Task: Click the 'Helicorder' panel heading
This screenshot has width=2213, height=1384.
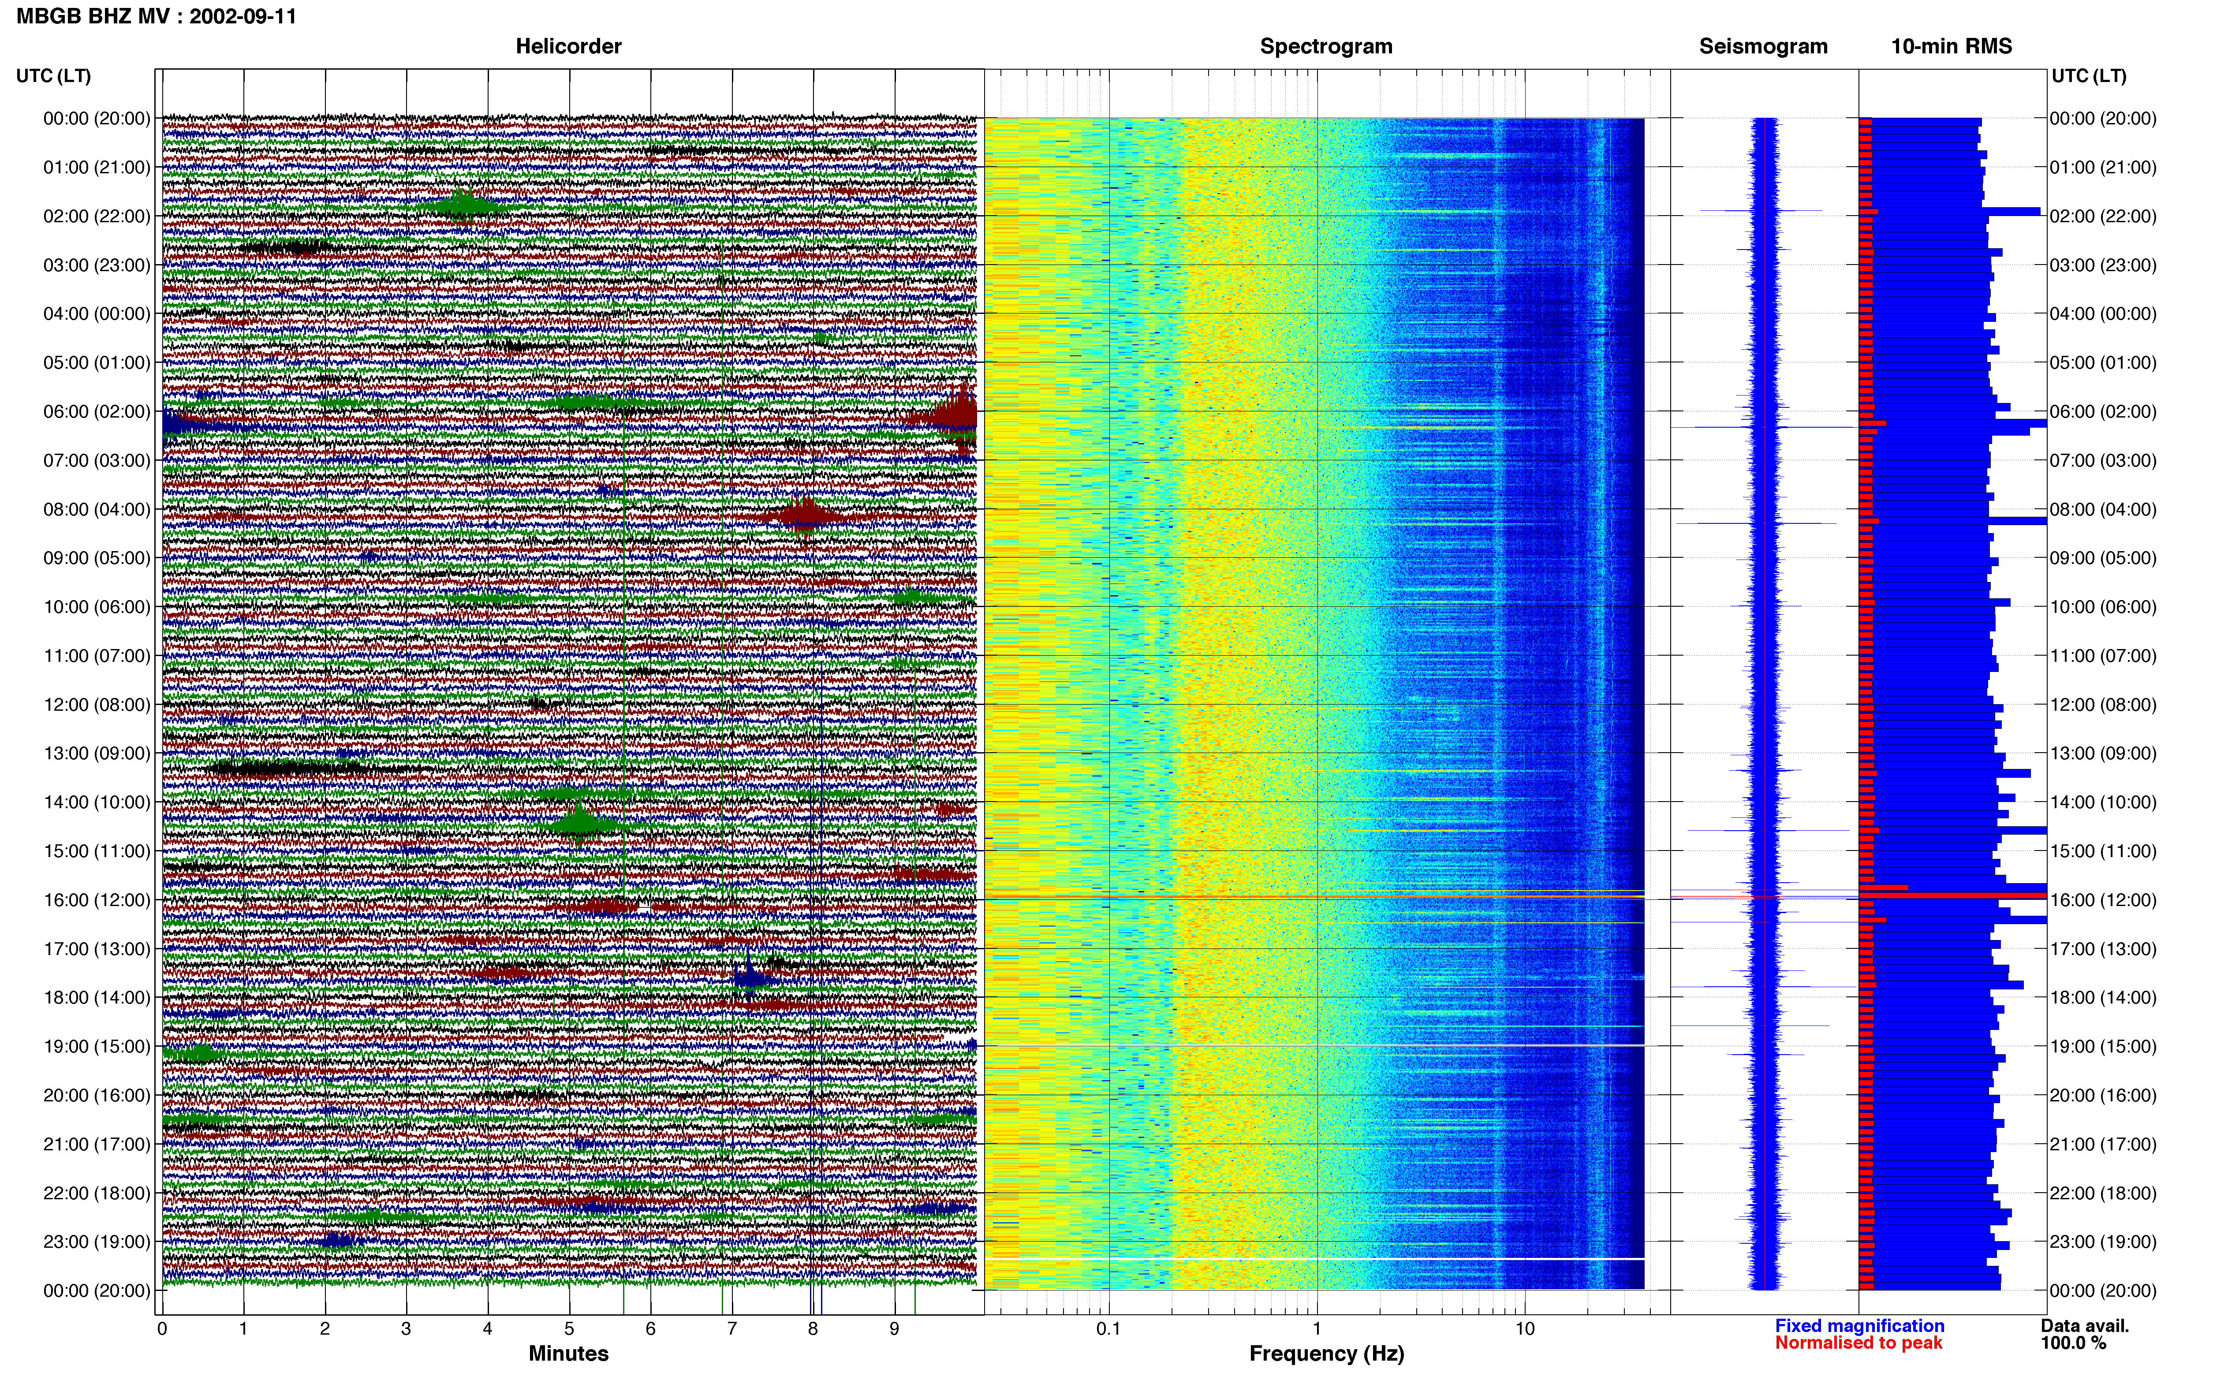Action: tap(568, 47)
